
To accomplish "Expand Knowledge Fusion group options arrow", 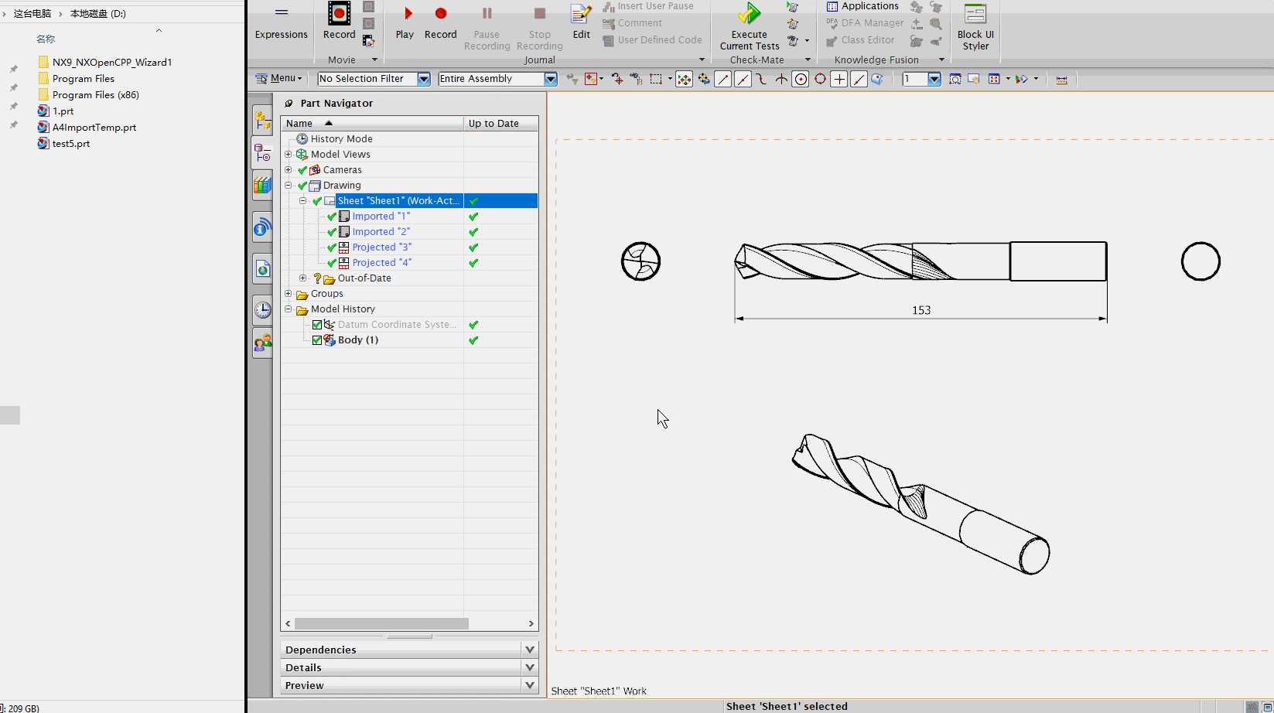I will pos(941,60).
